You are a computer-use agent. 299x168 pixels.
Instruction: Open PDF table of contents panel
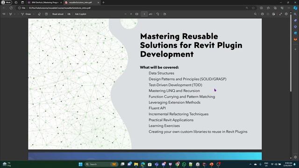4,14
